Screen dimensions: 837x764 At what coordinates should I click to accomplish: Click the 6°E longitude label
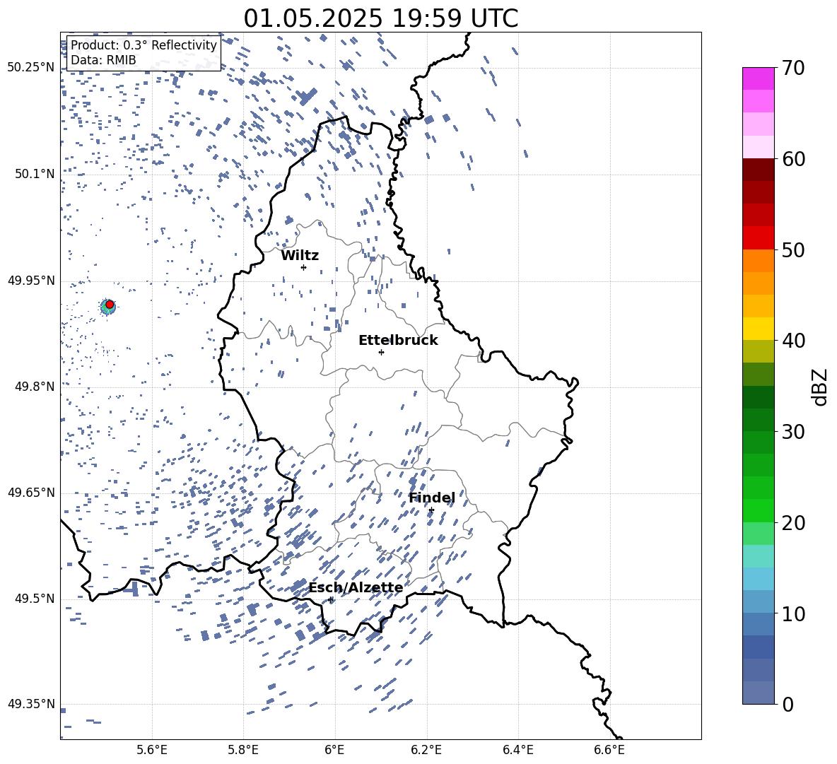click(334, 750)
